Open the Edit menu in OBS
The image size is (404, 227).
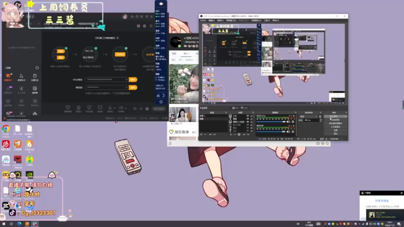pyautogui.click(x=212, y=20)
